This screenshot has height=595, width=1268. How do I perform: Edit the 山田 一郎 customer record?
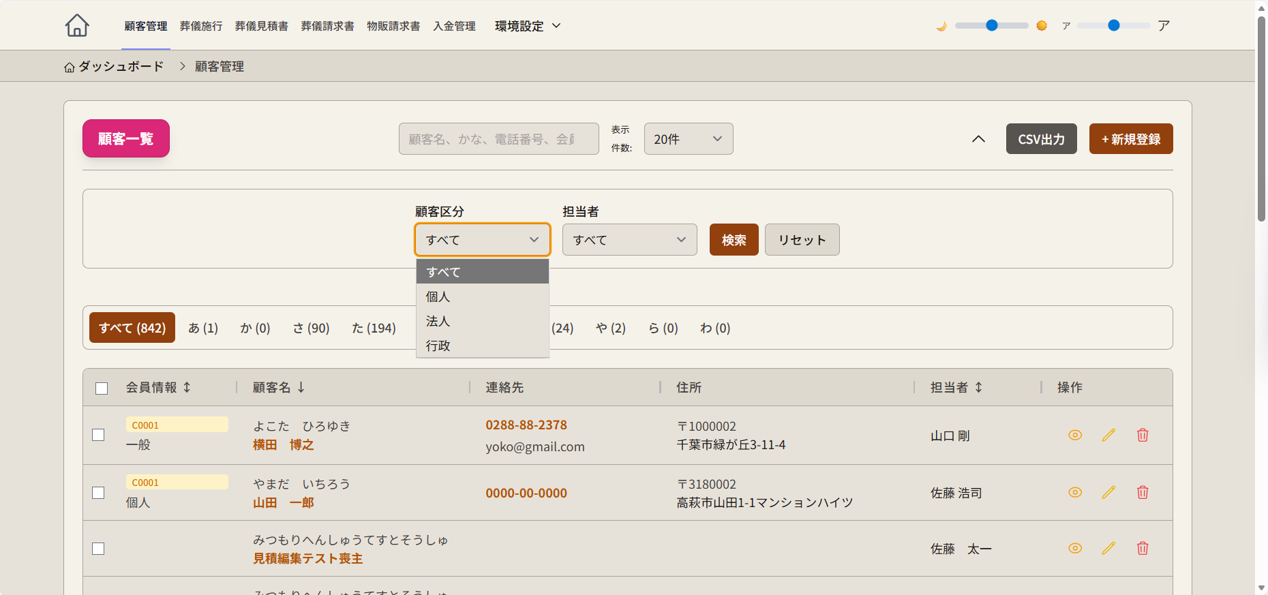click(1108, 493)
